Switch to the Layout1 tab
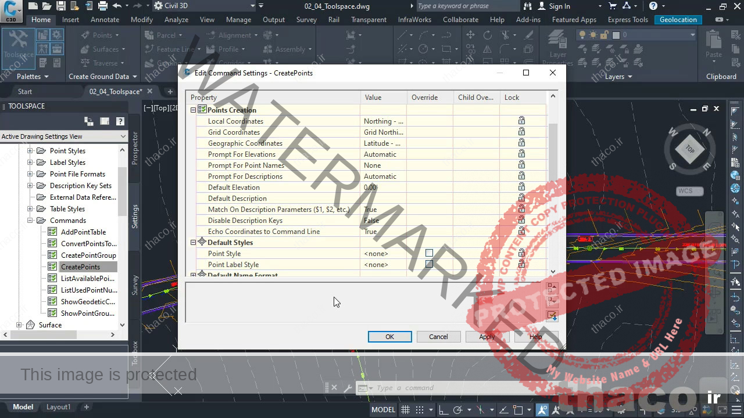Viewport: 744px width, 418px height. 58,407
